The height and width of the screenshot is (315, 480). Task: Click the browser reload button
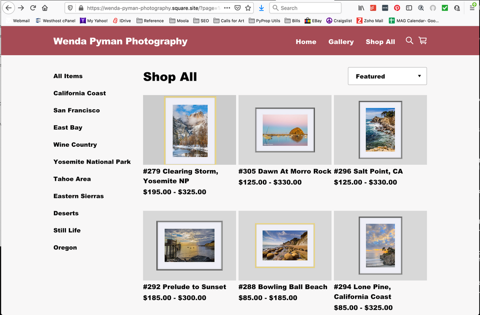pyautogui.click(x=33, y=8)
